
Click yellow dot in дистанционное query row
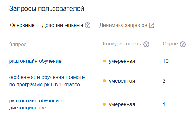[x=104, y=104]
